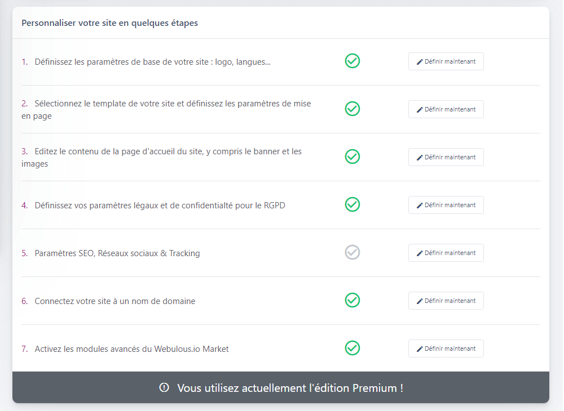The height and width of the screenshot is (411, 564).
Task: Click the checkmark for Webulous.io Market modules
Action: pyautogui.click(x=352, y=348)
